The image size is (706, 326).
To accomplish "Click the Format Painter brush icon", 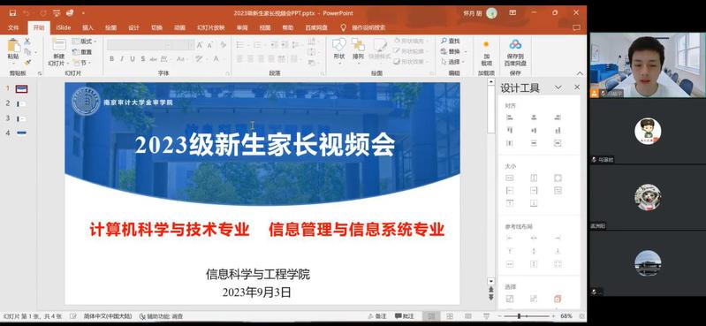I will 27,63.
